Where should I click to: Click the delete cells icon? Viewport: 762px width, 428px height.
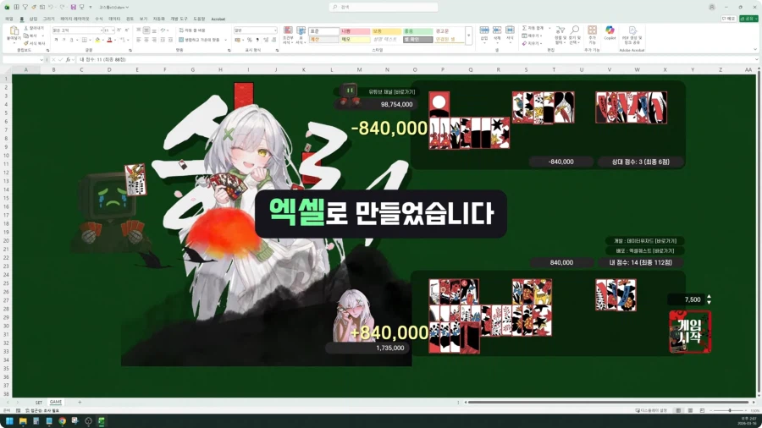coord(497,30)
